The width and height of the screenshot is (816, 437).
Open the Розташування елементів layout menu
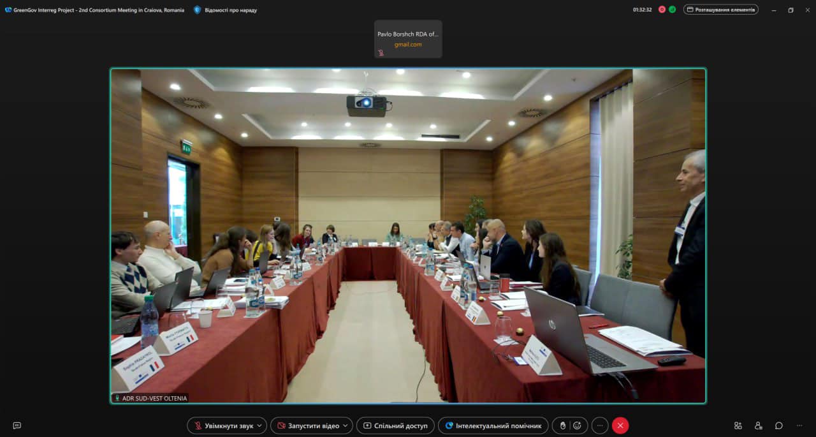coord(721,10)
